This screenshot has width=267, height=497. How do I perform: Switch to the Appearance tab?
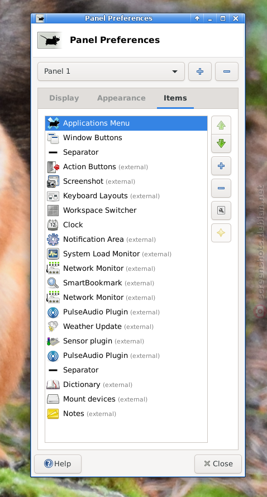tap(121, 98)
